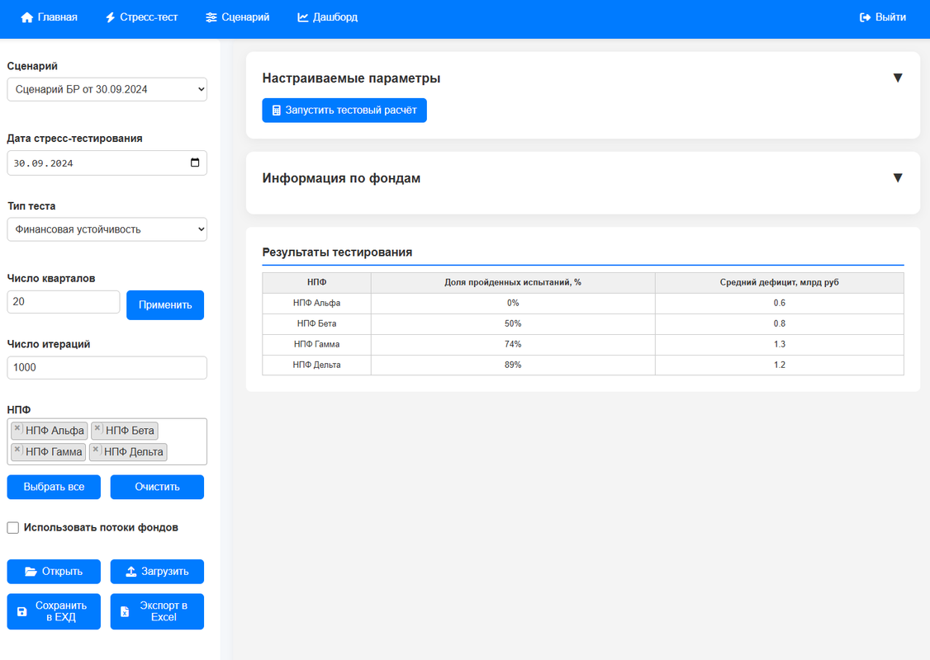930x660 pixels.
Task: Click inside the НПФ multi-select box
Action: [107, 441]
